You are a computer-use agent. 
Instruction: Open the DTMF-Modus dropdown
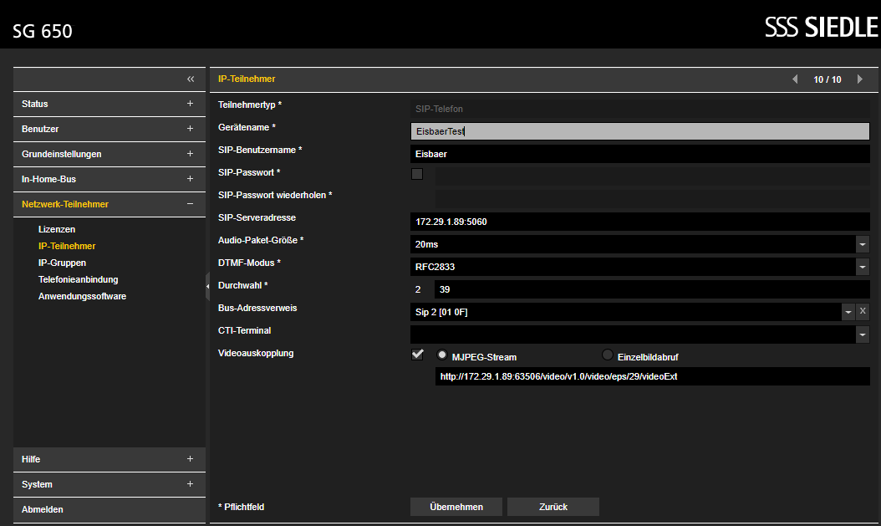(863, 267)
